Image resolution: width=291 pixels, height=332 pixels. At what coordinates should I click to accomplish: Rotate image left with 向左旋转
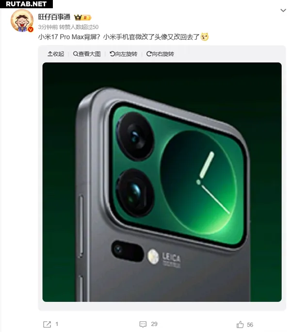(x=123, y=54)
